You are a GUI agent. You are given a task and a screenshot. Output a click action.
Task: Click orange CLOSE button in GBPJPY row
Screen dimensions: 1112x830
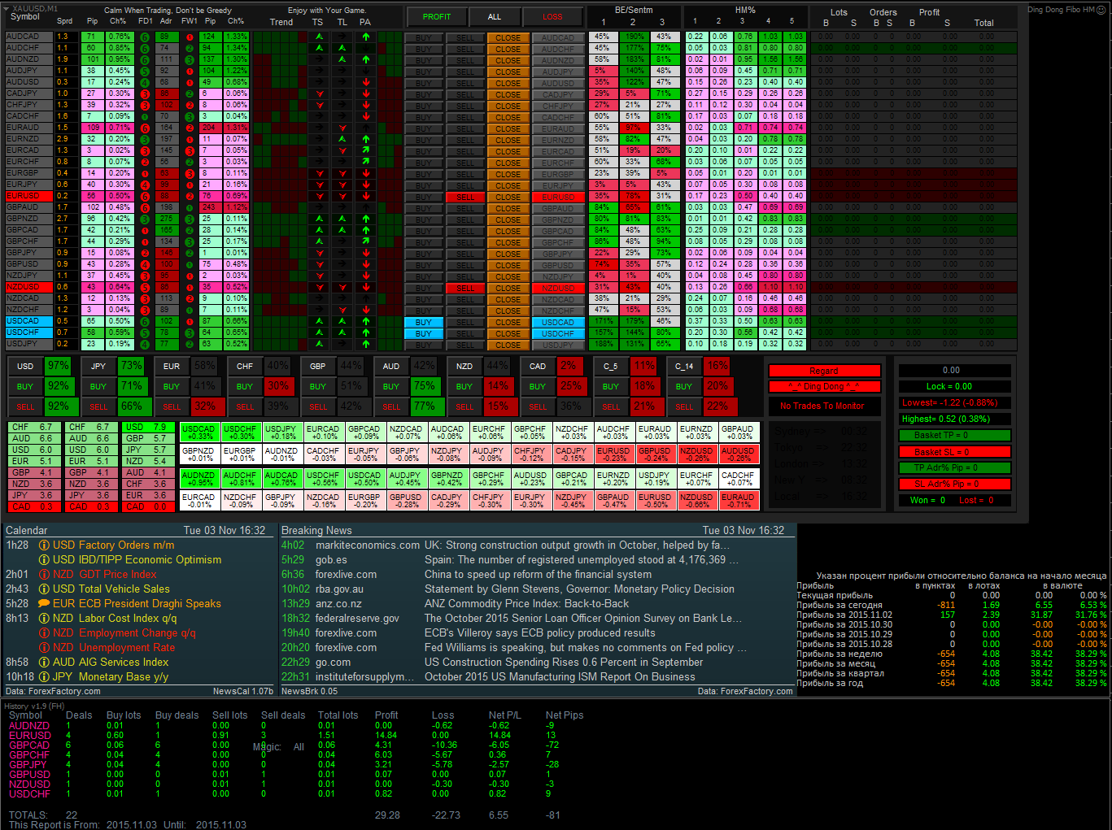[508, 254]
